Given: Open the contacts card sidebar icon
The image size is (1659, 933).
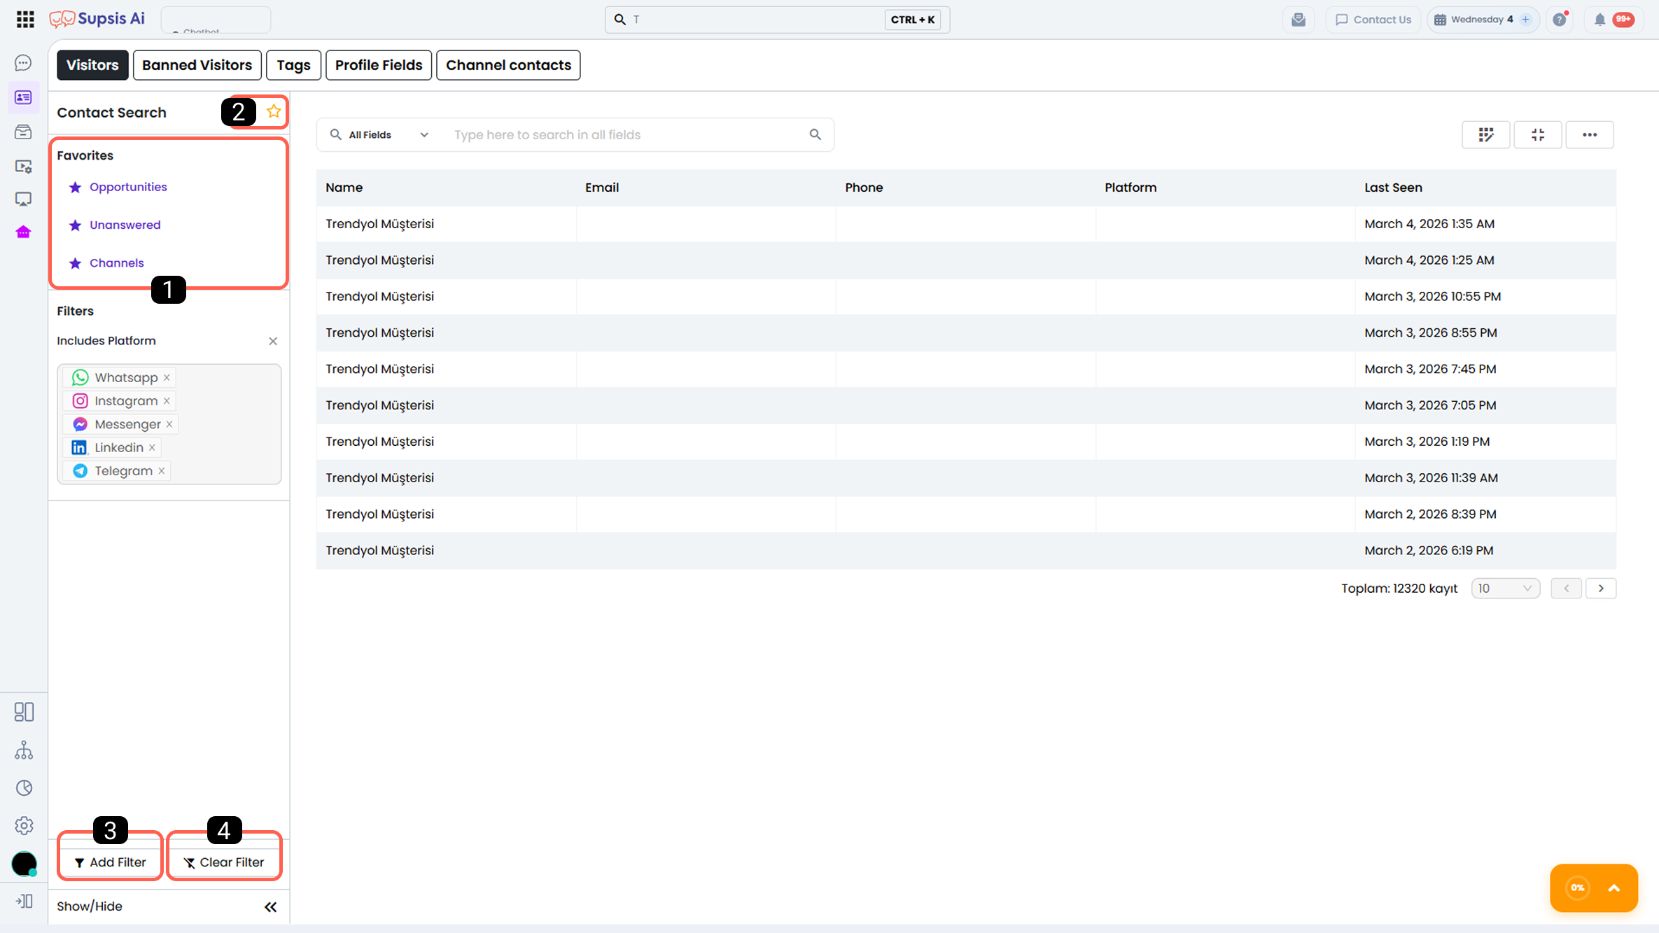Looking at the screenshot, I should coord(23,97).
